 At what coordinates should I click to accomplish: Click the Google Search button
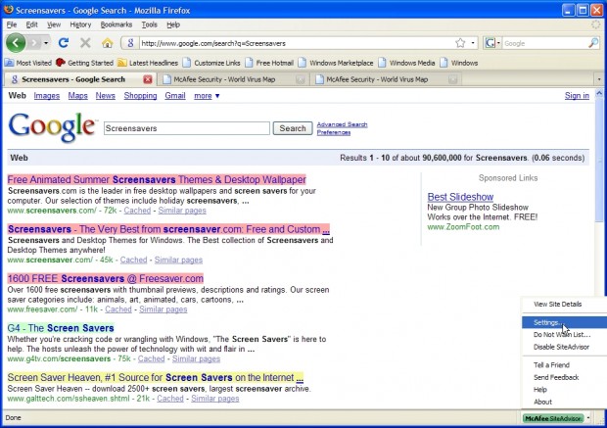(x=293, y=128)
